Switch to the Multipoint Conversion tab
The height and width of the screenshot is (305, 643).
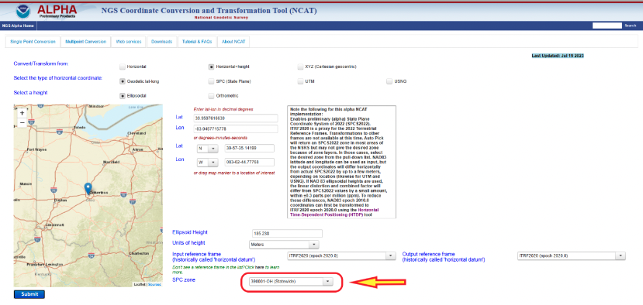[85, 42]
